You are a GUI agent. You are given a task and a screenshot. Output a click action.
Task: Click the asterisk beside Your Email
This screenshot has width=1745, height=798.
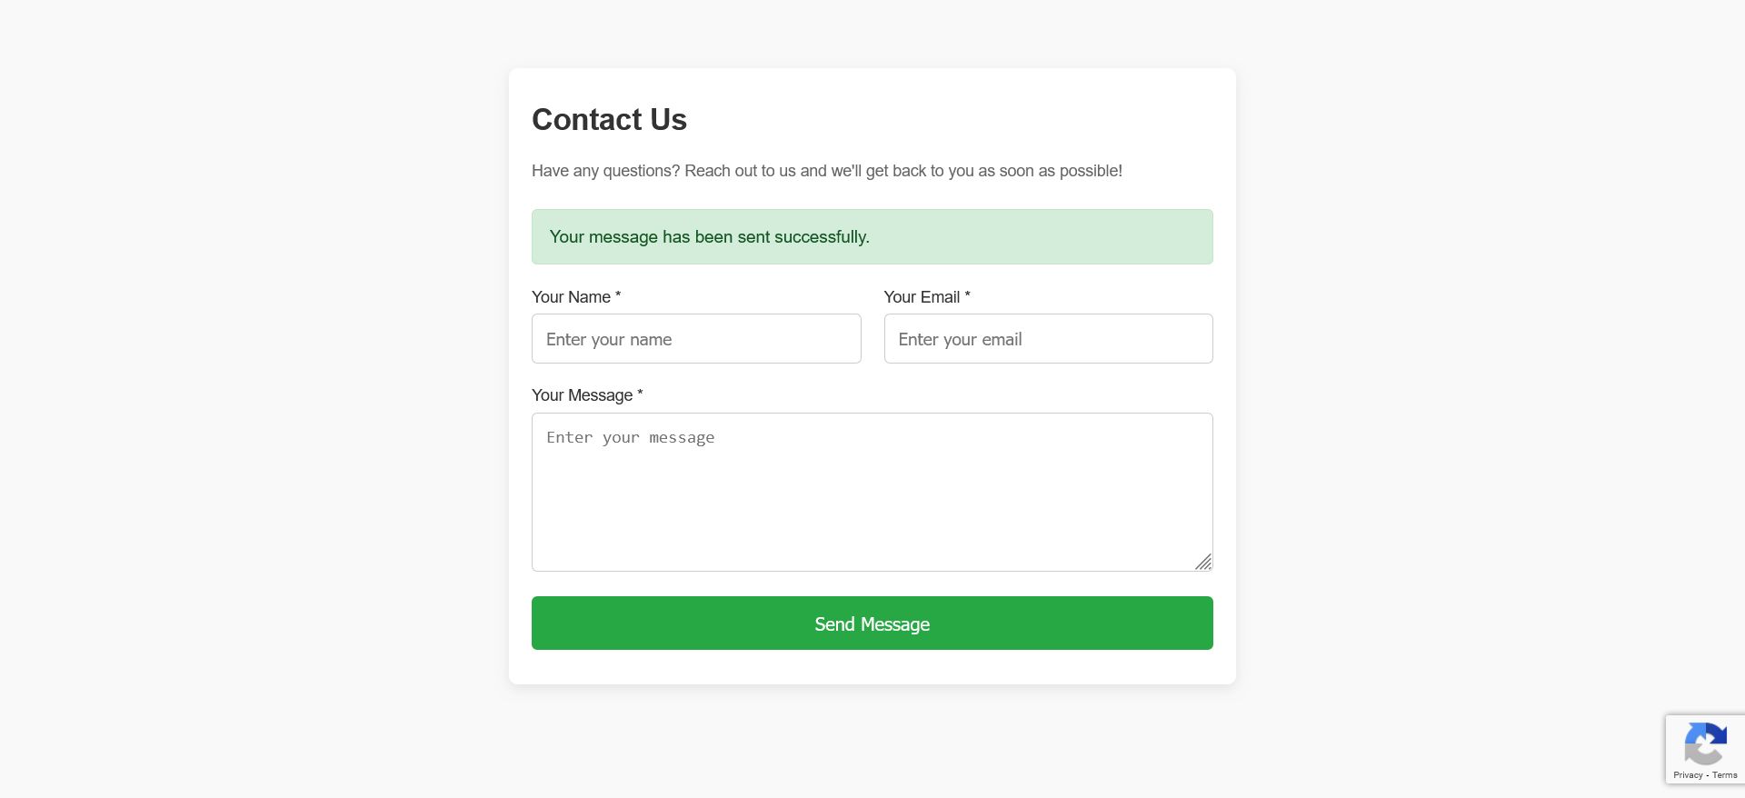point(967,295)
